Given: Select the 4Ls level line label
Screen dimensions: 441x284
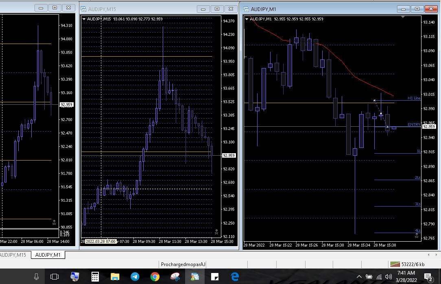Looking at the screenshot, I should 418,231.
